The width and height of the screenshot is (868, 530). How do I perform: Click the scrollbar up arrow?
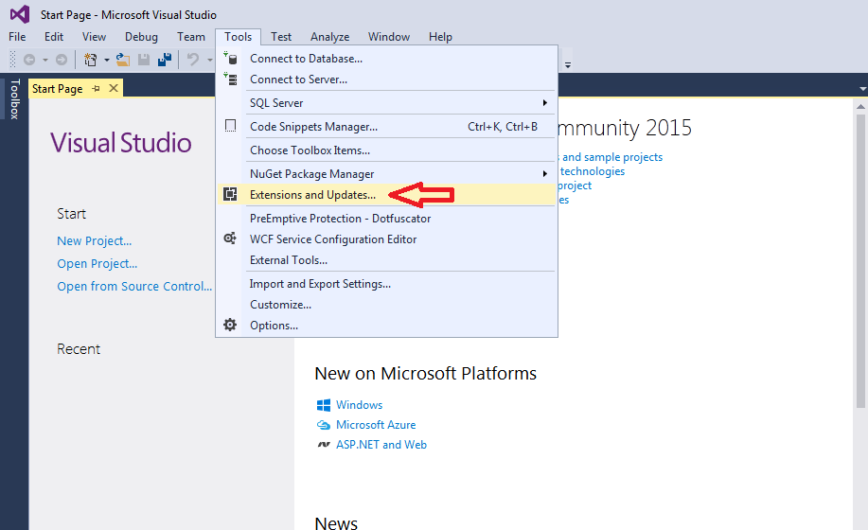tap(860, 106)
